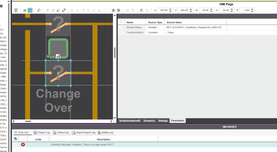Click the magnifier zoom icon

[x=39, y=10]
